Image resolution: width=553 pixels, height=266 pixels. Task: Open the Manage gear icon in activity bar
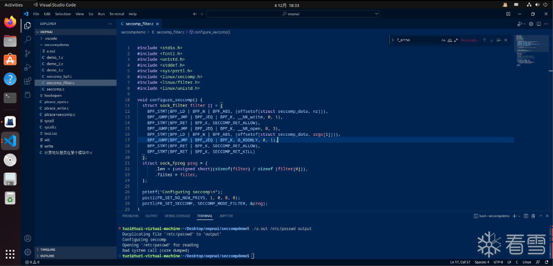coord(28,252)
